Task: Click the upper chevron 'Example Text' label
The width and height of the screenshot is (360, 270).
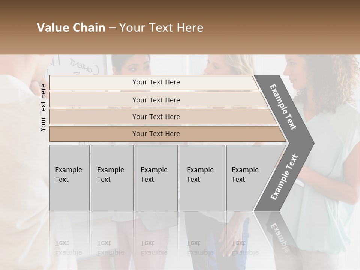Action: point(283,107)
